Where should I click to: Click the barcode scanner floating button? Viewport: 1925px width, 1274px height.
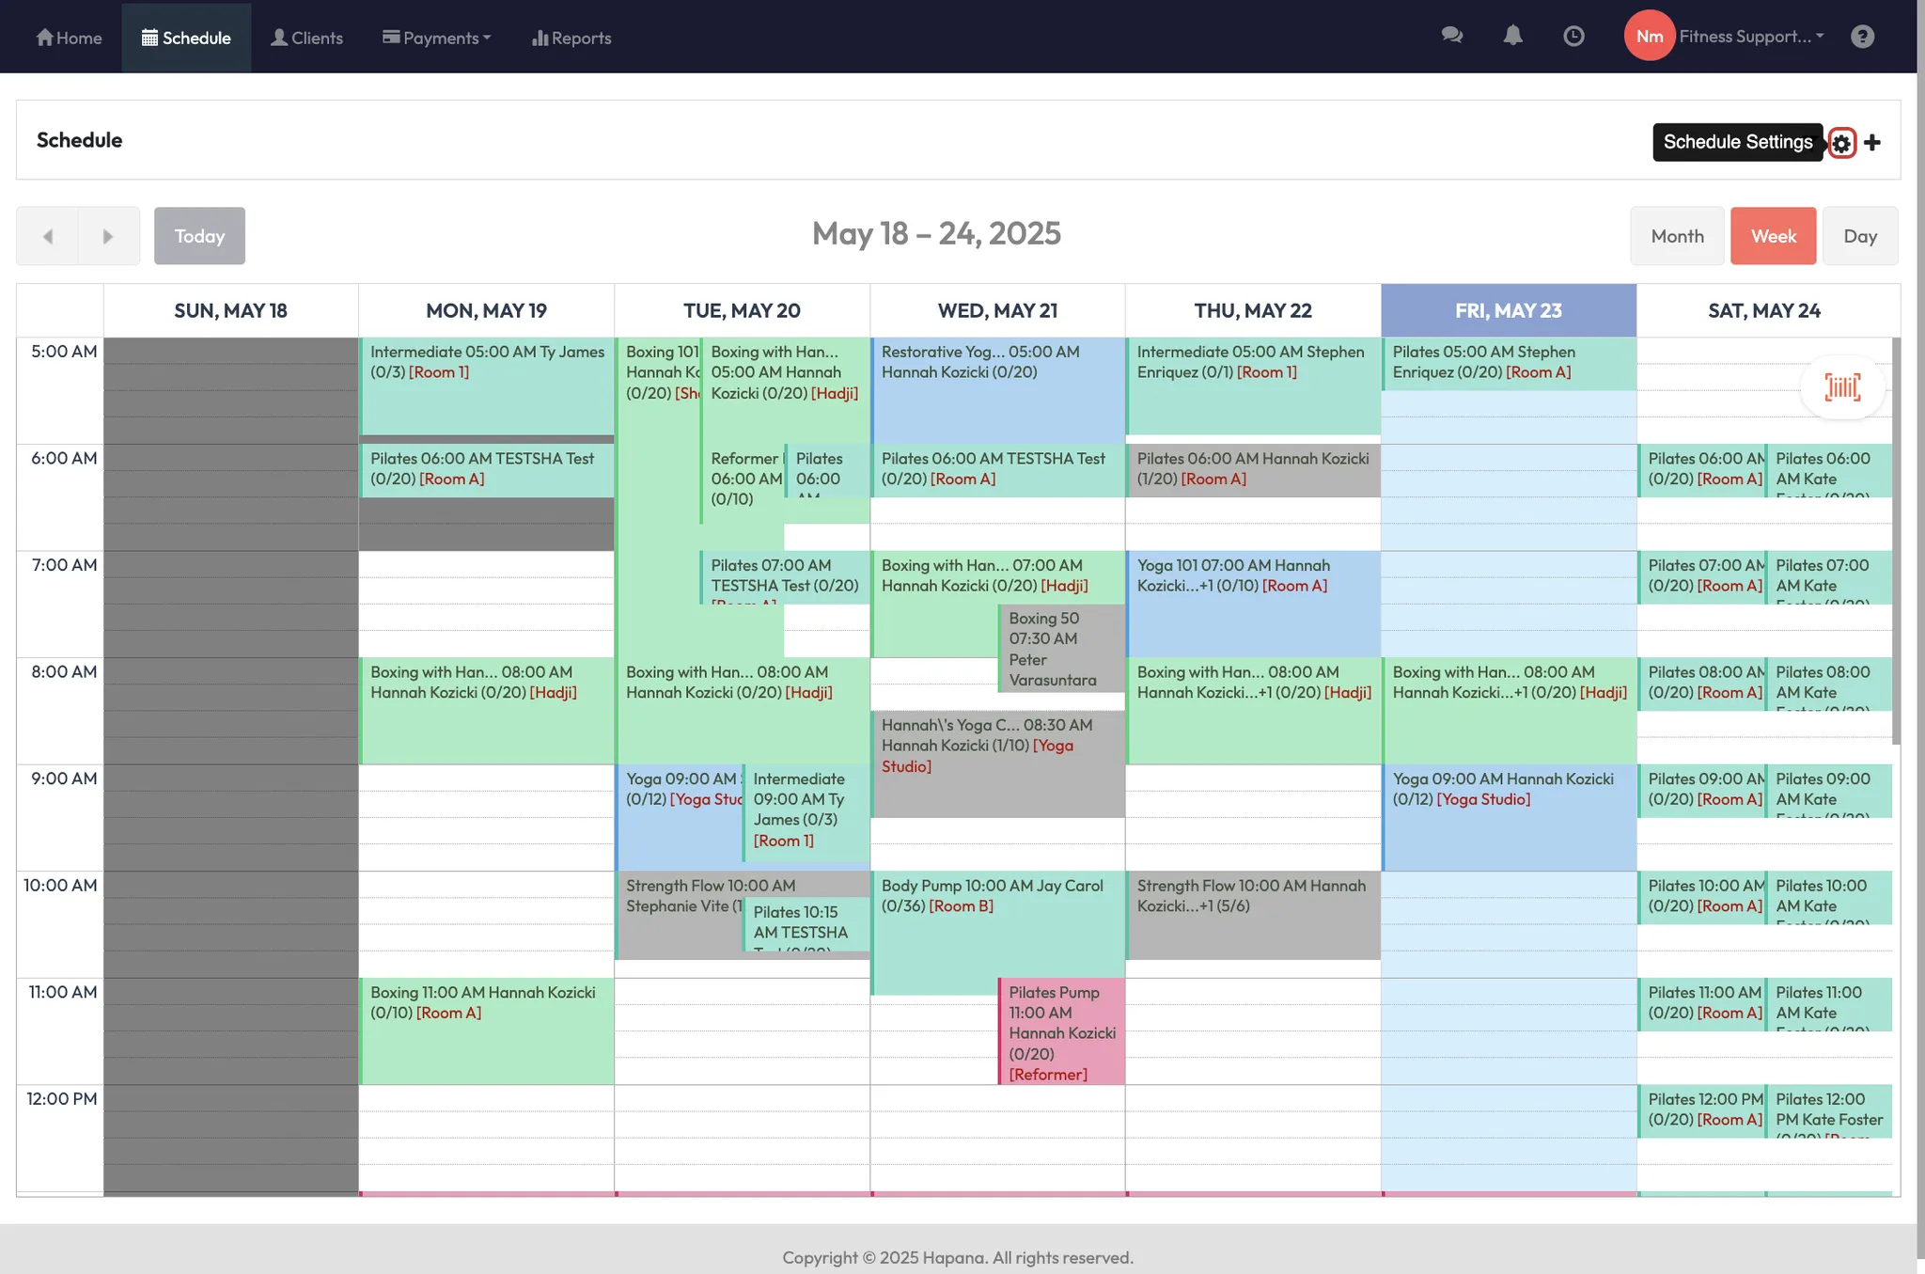[x=1842, y=387]
